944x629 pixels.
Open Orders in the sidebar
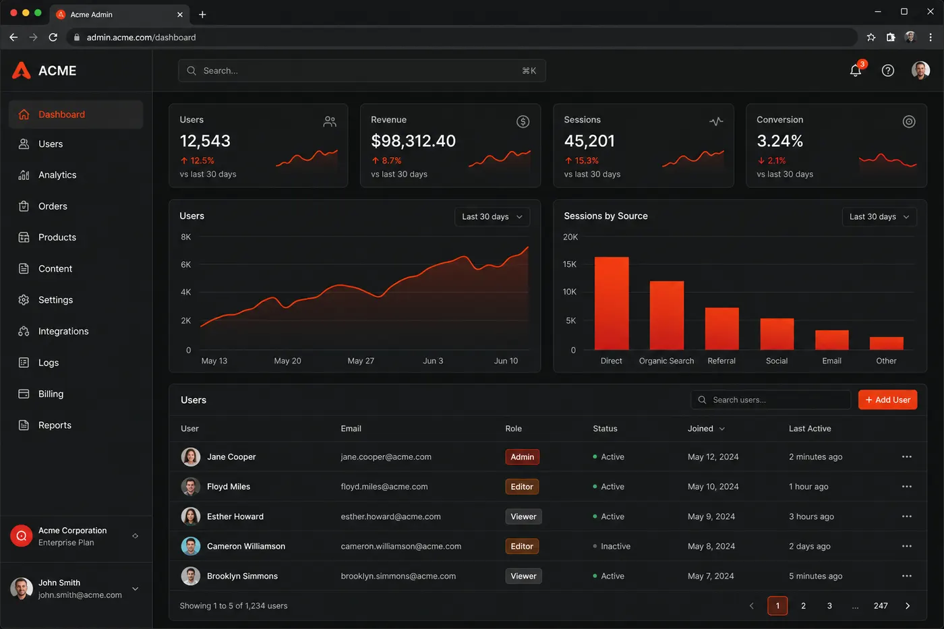click(76, 206)
